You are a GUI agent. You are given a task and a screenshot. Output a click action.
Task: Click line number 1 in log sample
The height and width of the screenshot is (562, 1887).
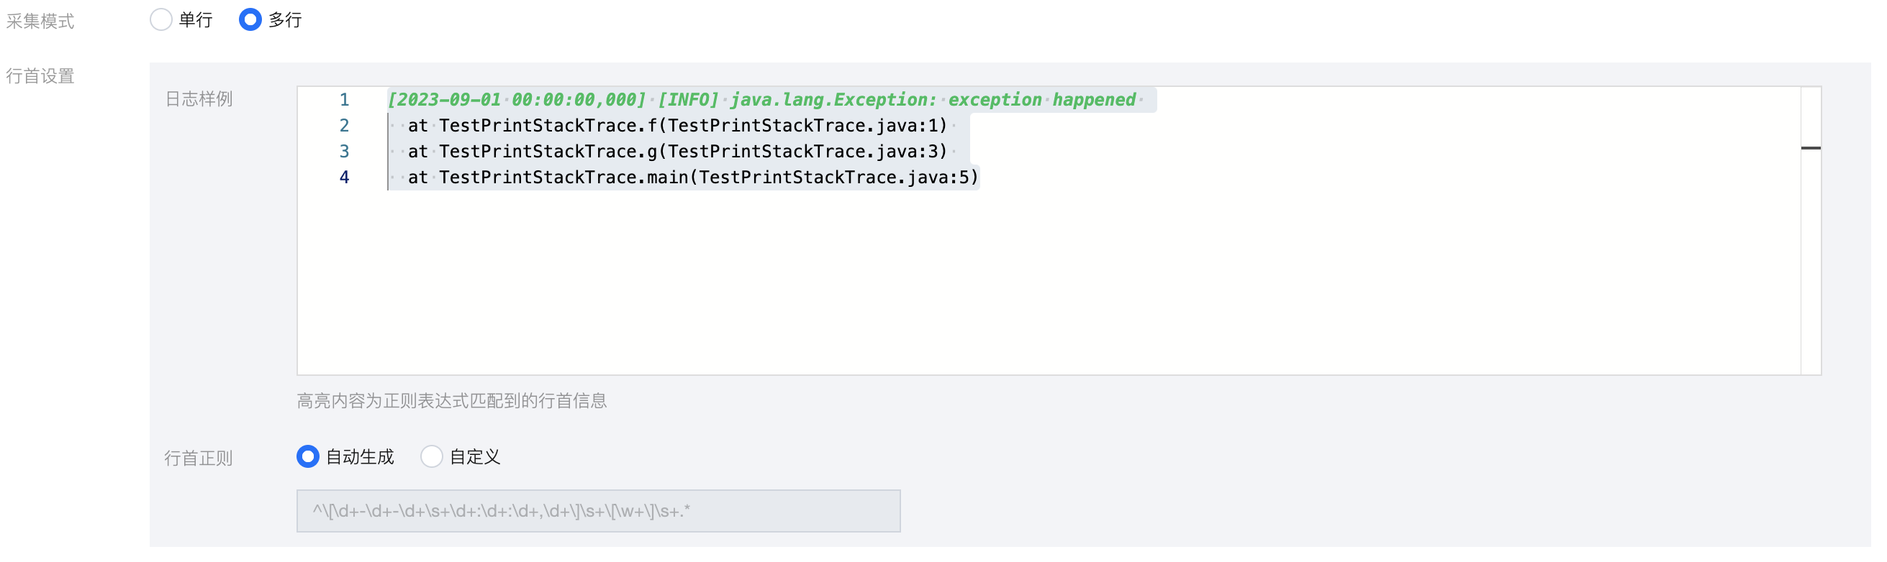(343, 99)
